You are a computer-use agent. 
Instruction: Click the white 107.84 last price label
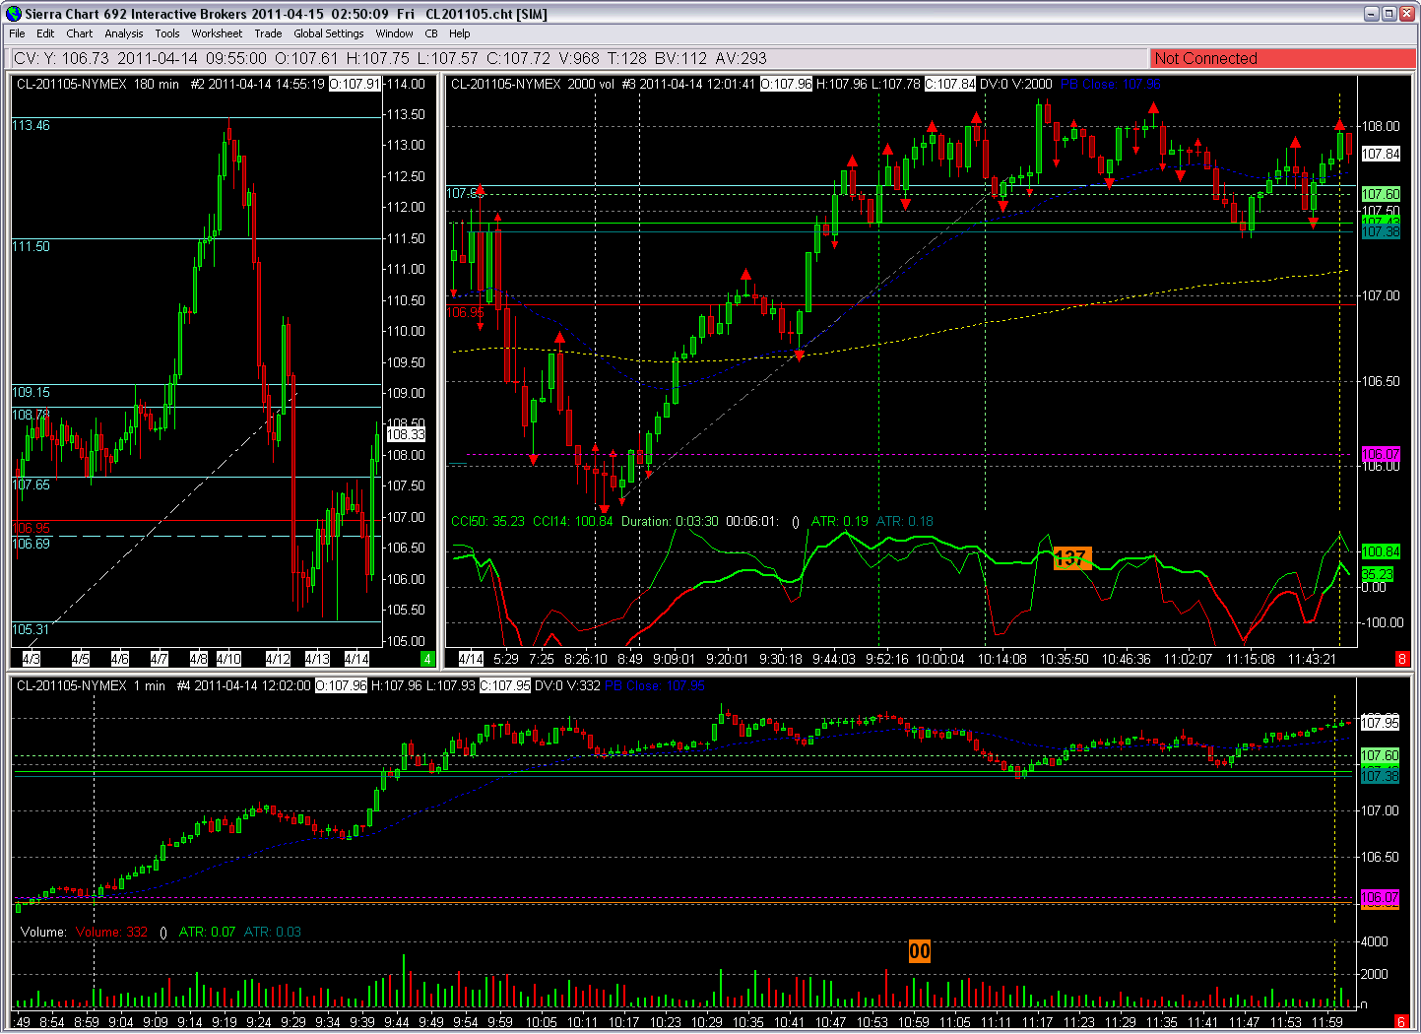point(1381,154)
